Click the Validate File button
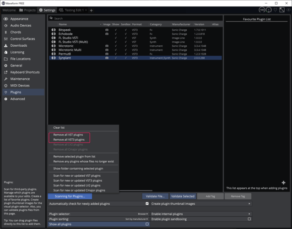Viewport: 292px width, 229px height. (x=155, y=196)
